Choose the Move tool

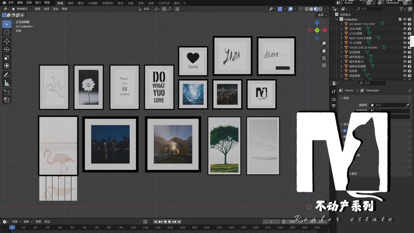point(7,42)
